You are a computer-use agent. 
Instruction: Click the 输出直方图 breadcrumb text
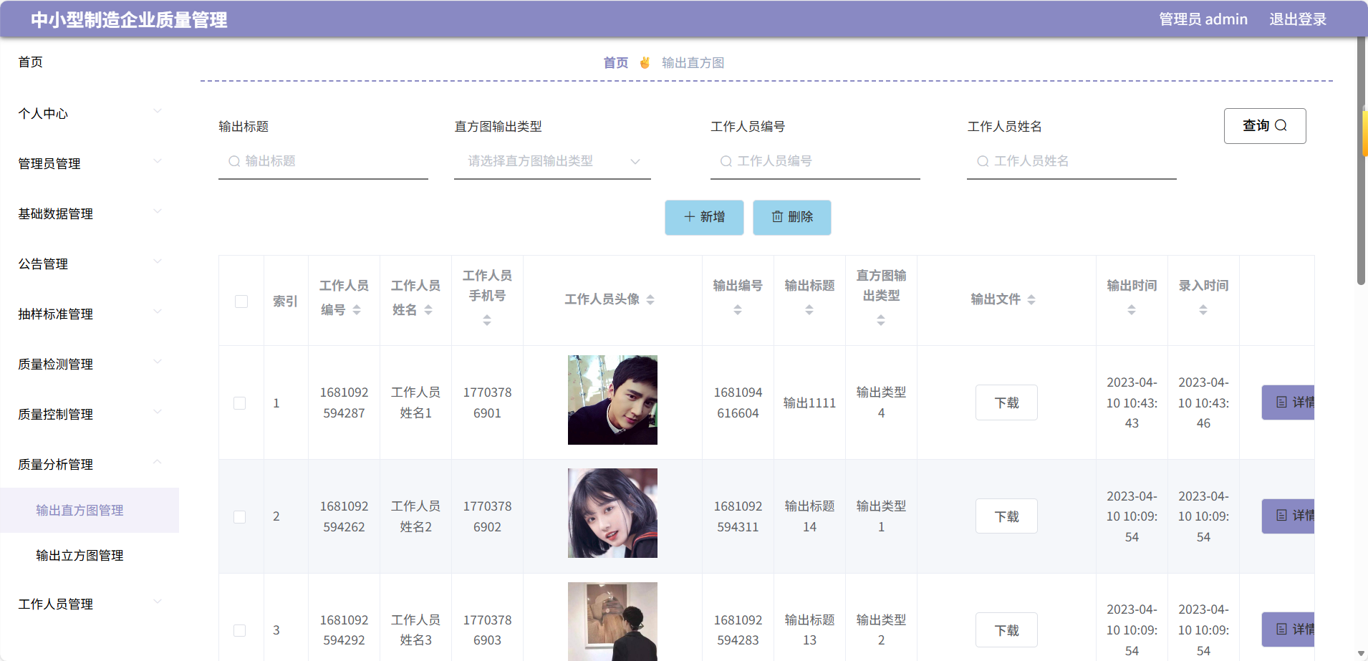[x=693, y=63]
